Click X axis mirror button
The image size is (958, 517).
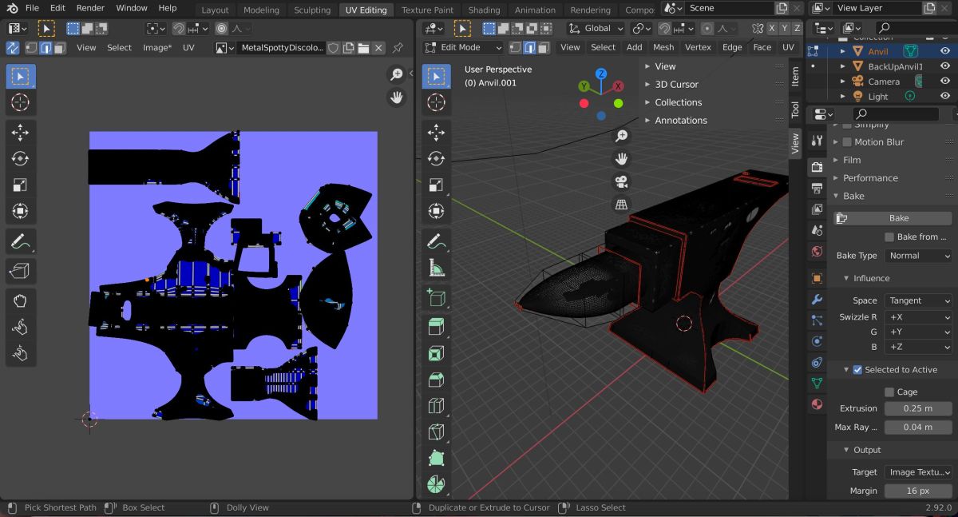click(x=772, y=28)
